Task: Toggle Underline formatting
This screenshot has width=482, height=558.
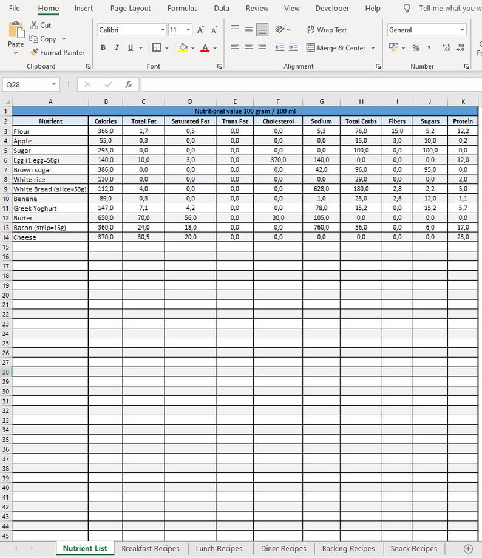Action: tap(131, 47)
